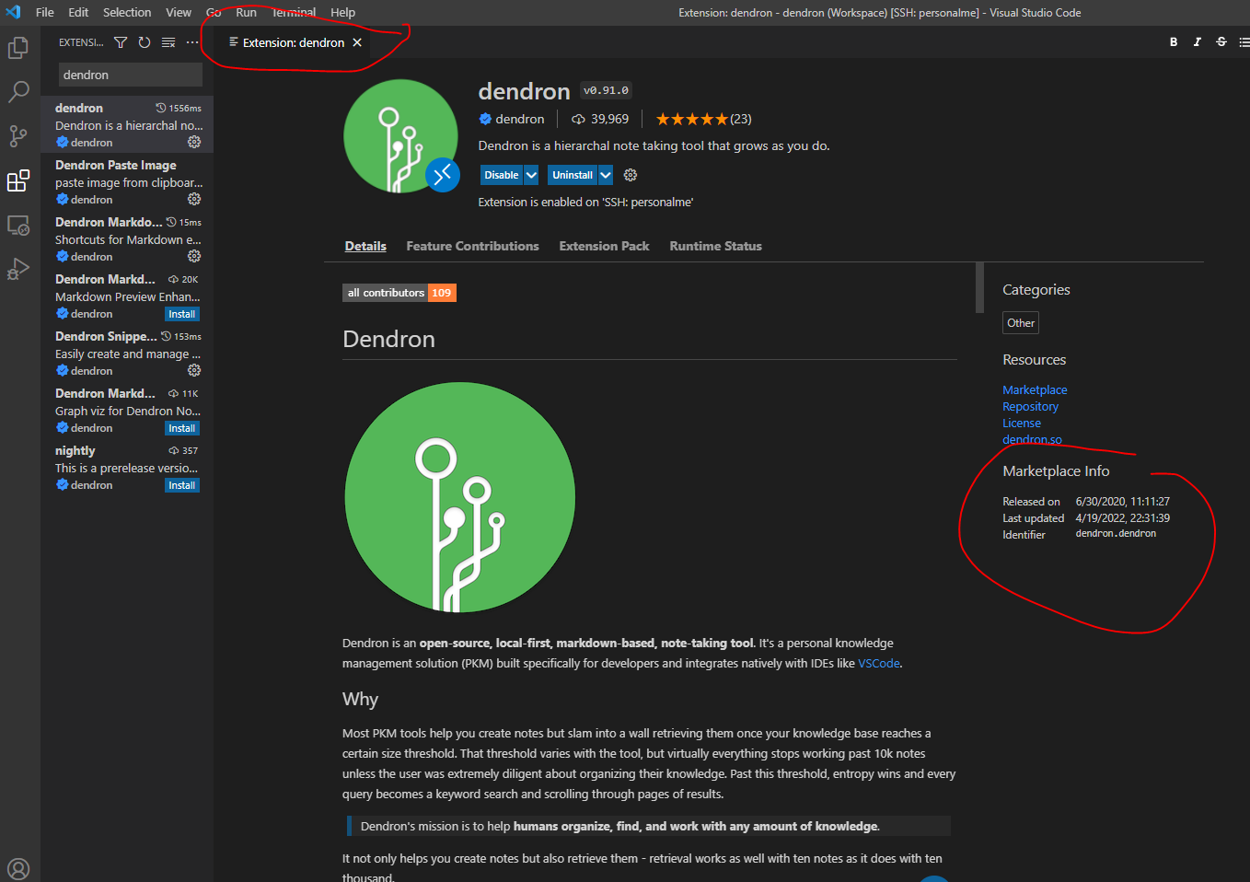Switch to the Runtime Status tab
Image resolution: width=1250 pixels, height=882 pixels.
tap(715, 246)
